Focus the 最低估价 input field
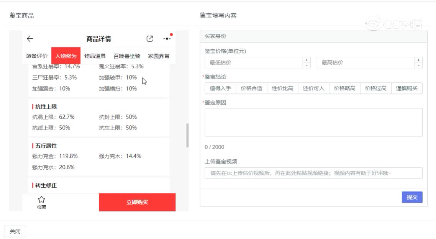 254,62
